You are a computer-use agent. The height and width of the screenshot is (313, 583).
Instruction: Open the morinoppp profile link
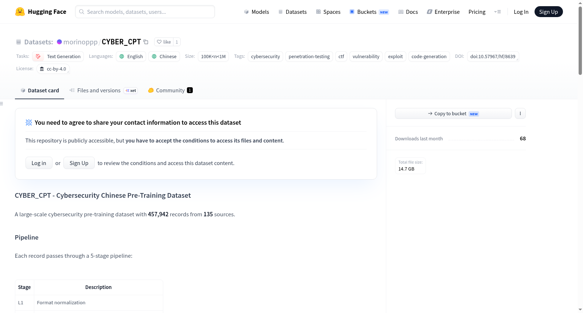click(x=81, y=42)
